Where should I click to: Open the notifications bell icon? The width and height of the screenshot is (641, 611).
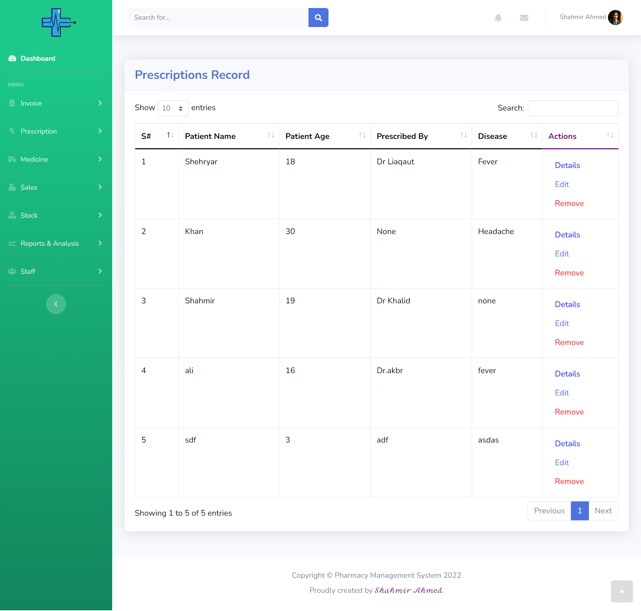point(498,17)
